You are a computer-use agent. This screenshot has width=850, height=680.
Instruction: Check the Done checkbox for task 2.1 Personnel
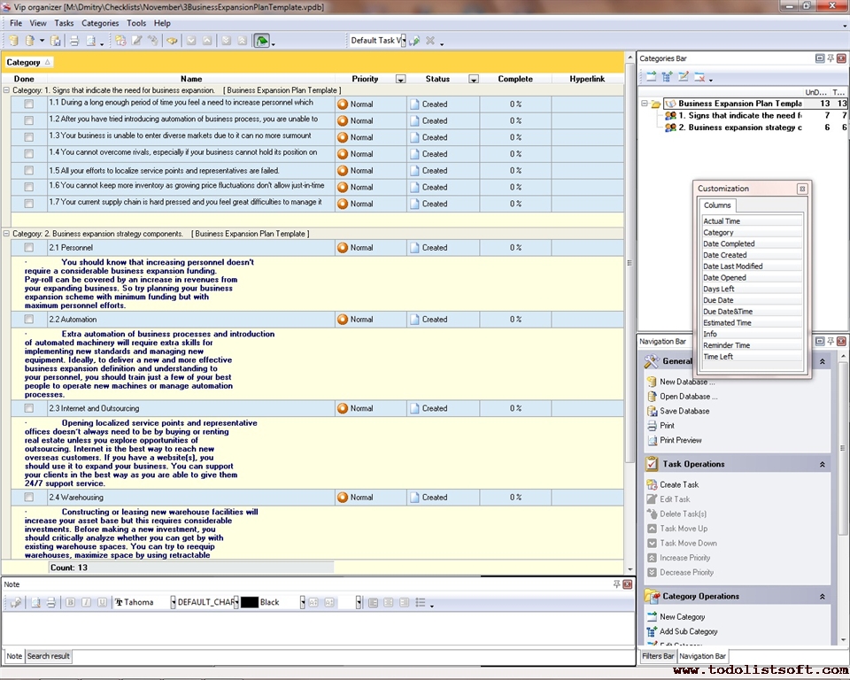[29, 247]
